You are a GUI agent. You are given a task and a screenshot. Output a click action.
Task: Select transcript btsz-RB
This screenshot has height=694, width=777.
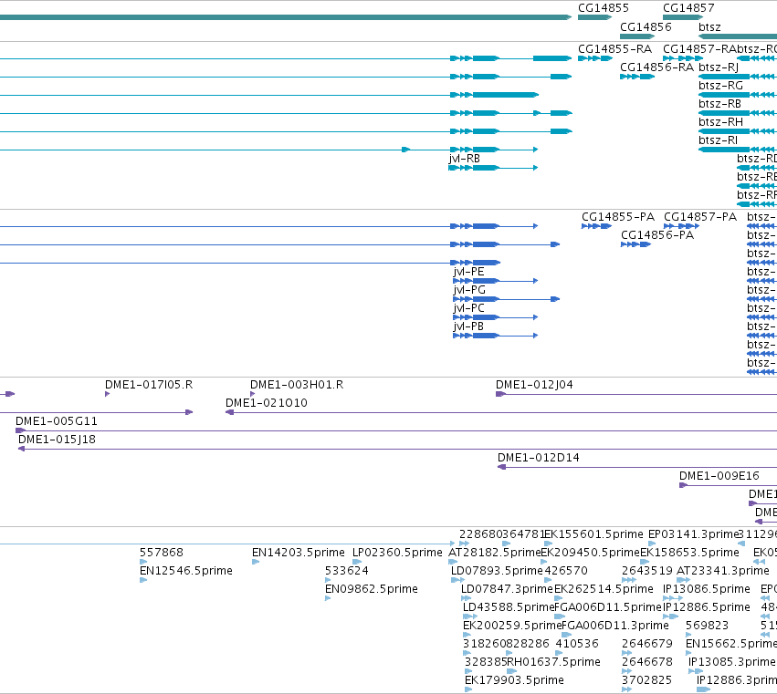[x=719, y=104]
